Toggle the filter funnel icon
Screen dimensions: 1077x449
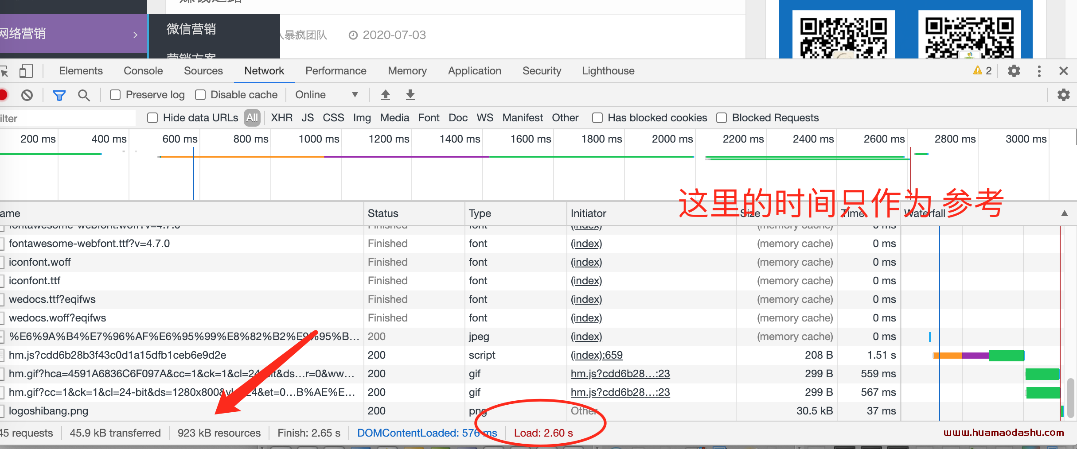tap(59, 95)
